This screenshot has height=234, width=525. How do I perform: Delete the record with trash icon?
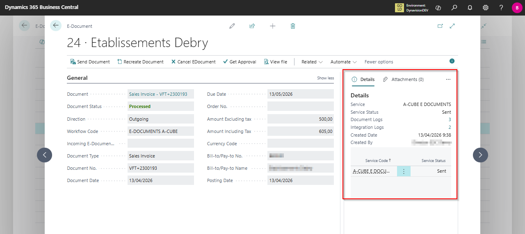coord(293,26)
